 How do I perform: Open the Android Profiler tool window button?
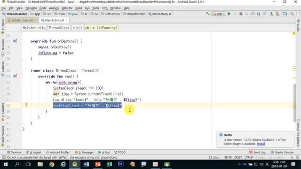[58, 152]
